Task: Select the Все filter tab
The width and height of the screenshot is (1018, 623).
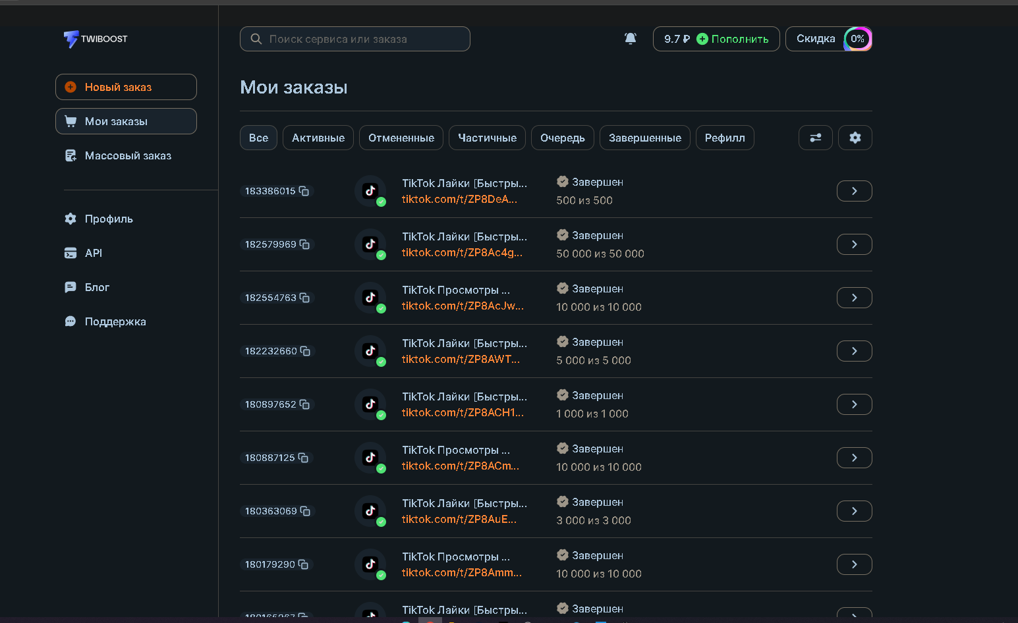Action: (258, 138)
